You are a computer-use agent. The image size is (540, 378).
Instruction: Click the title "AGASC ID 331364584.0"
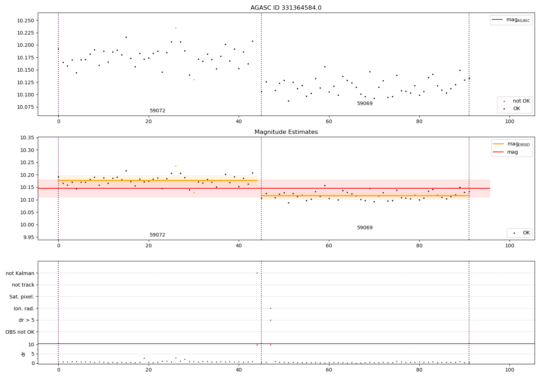286,8
